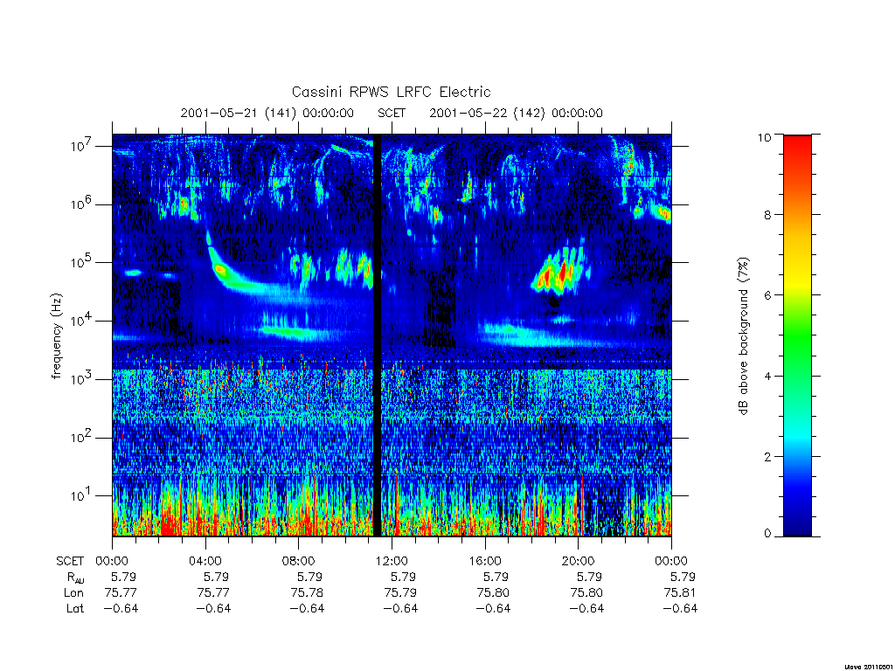Click the 10^3 frequency tick label

81,379
